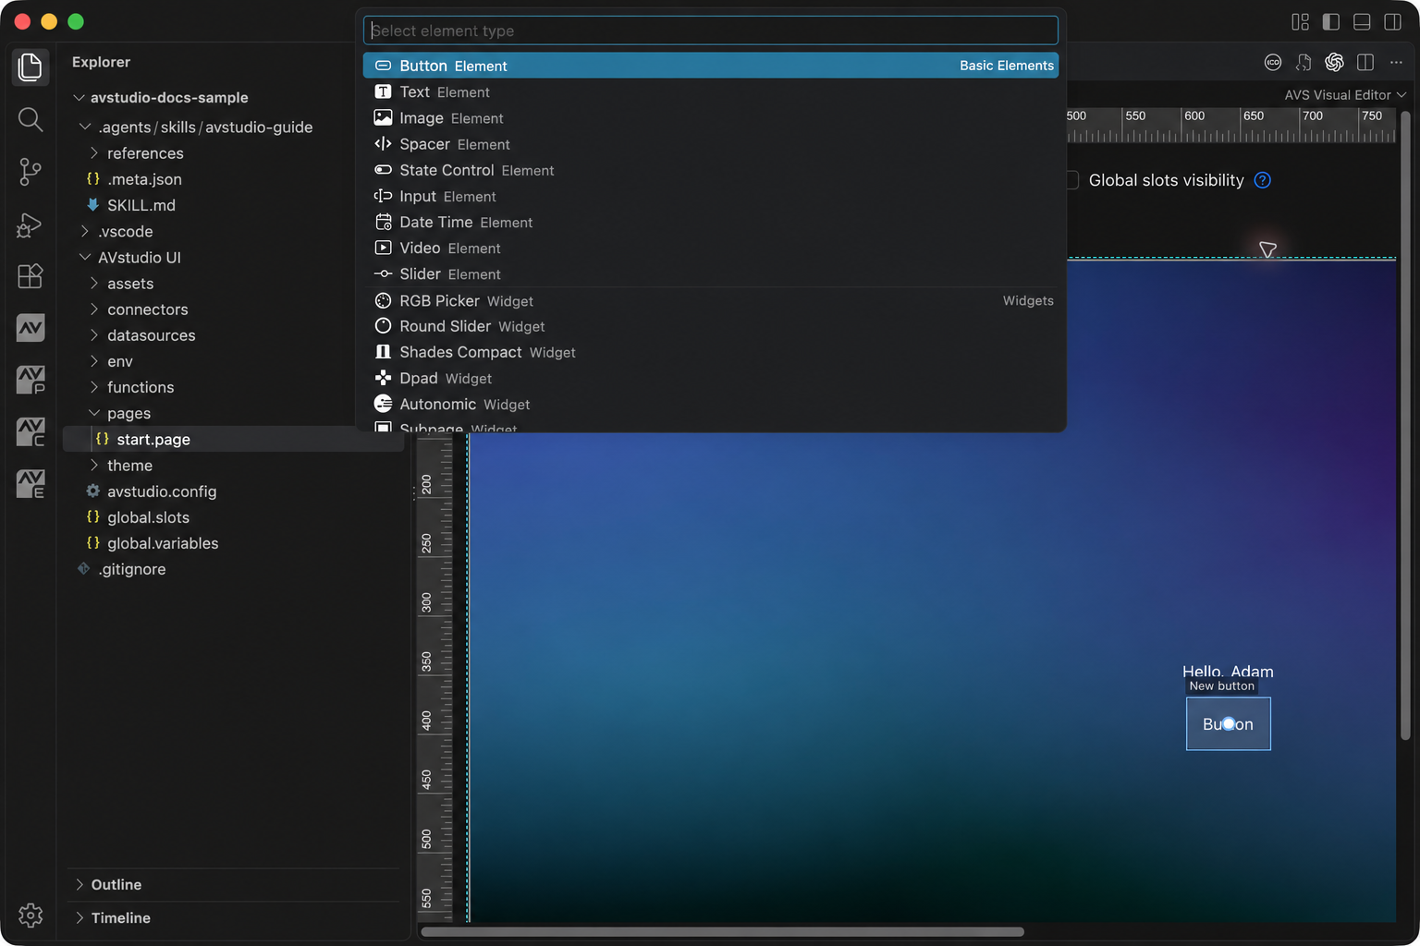Pick Dpad Widget from the list
The image size is (1420, 946).
pos(710,378)
